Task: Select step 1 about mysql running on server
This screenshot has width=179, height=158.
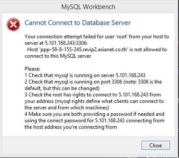Action: (85, 75)
